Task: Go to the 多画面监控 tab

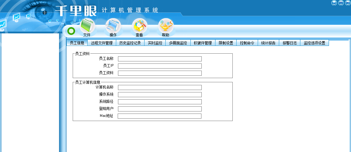Action: click(178, 43)
